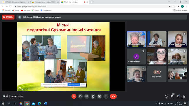Open the Карти maps bookmark
189x106 pixels.
click(x=35, y=10)
